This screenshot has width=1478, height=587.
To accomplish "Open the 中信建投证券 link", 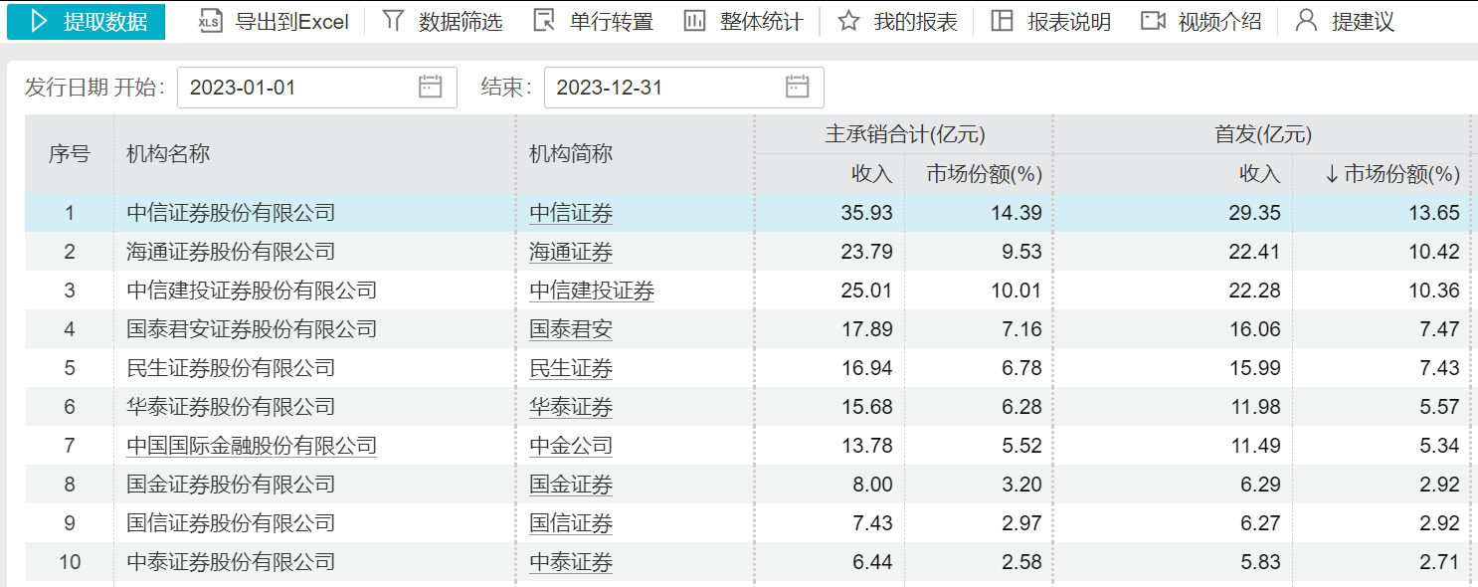I will pyautogui.click(x=592, y=291).
